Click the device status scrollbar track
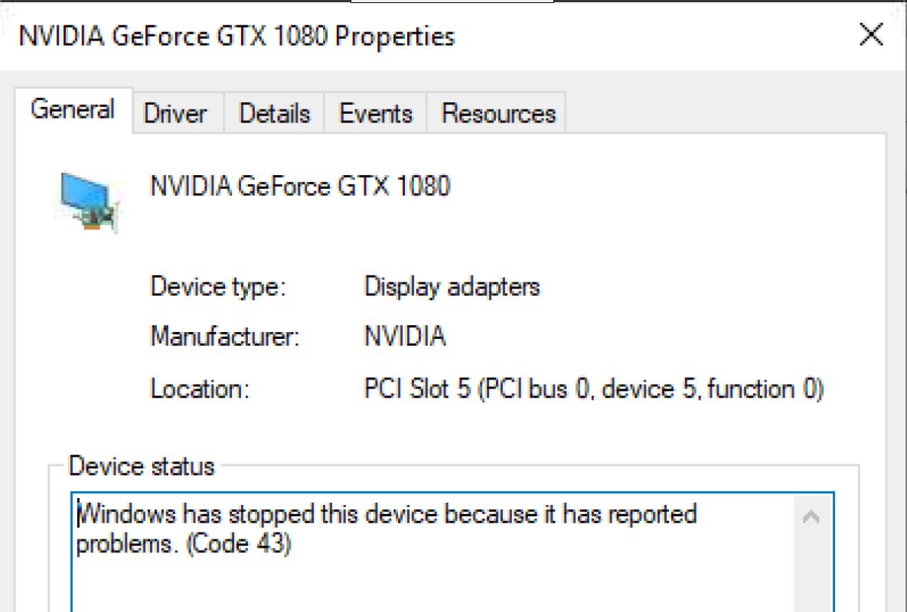The width and height of the screenshot is (907, 612). click(x=812, y=566)
